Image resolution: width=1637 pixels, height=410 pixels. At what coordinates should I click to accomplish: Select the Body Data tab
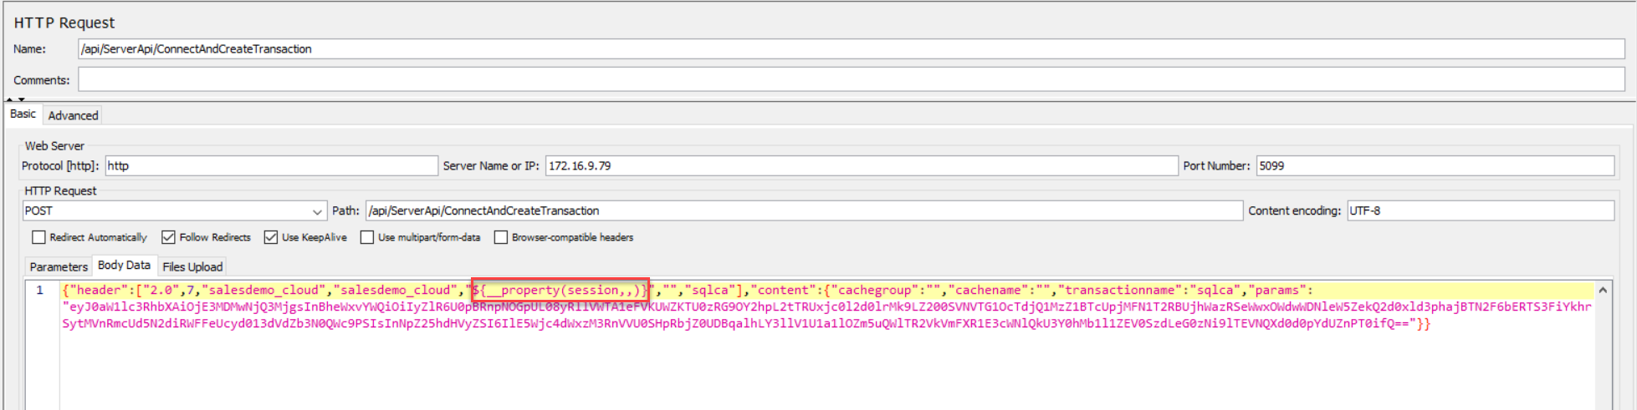(124, 266)
